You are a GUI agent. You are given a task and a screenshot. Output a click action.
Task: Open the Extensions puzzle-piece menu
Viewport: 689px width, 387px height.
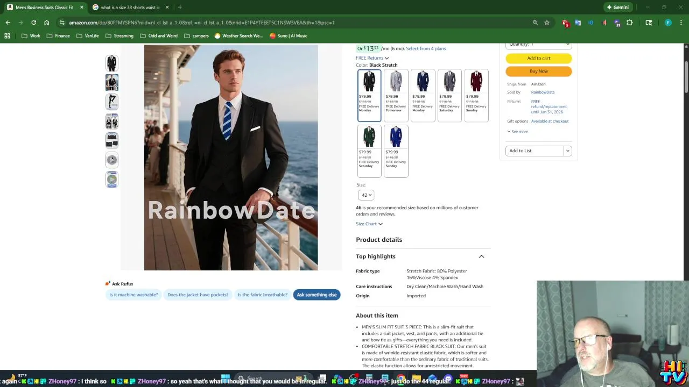(629, 23)
